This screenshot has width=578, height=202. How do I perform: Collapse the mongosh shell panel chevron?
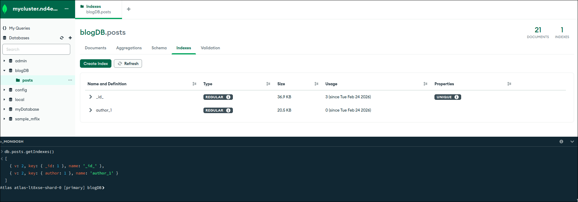click(x=572, y=142)
